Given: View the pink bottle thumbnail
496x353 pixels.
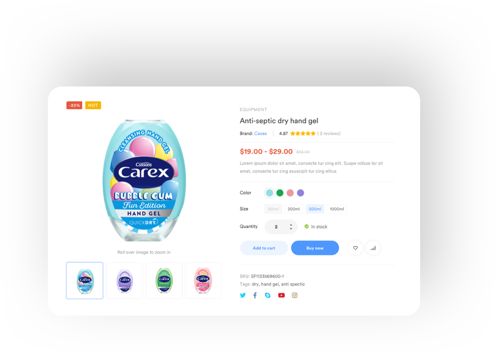Looking at the screenshot, I should pos(203,281).
